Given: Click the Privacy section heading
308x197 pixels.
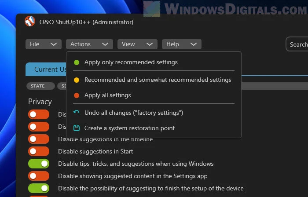Looking at the screenshot, I should pyautogui.click(x=40, y=102).
